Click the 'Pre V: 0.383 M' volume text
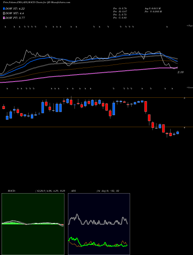Image resolution: width=193 pixels, height=255 pixels. (x=153, y=12)
